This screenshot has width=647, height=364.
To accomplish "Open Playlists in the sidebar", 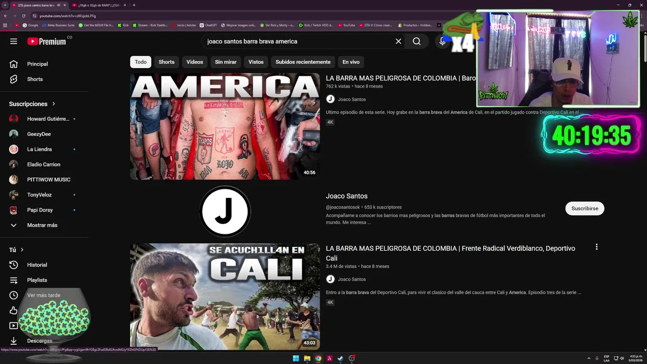I will point(37,280).
